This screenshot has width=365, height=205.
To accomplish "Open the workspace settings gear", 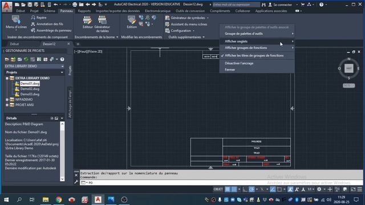I will coord(319,190).
